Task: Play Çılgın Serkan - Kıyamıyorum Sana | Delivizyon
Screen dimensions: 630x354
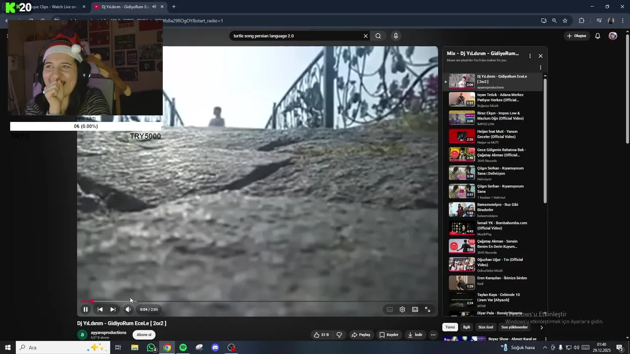Action: coord(492,173)
